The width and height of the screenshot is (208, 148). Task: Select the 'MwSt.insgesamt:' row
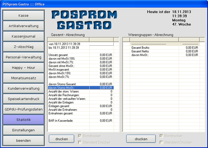81,69
